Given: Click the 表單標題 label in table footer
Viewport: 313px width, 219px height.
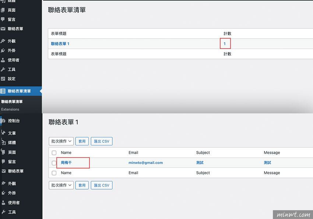Looking at the screenshot, I should click(x=59, y=54).
